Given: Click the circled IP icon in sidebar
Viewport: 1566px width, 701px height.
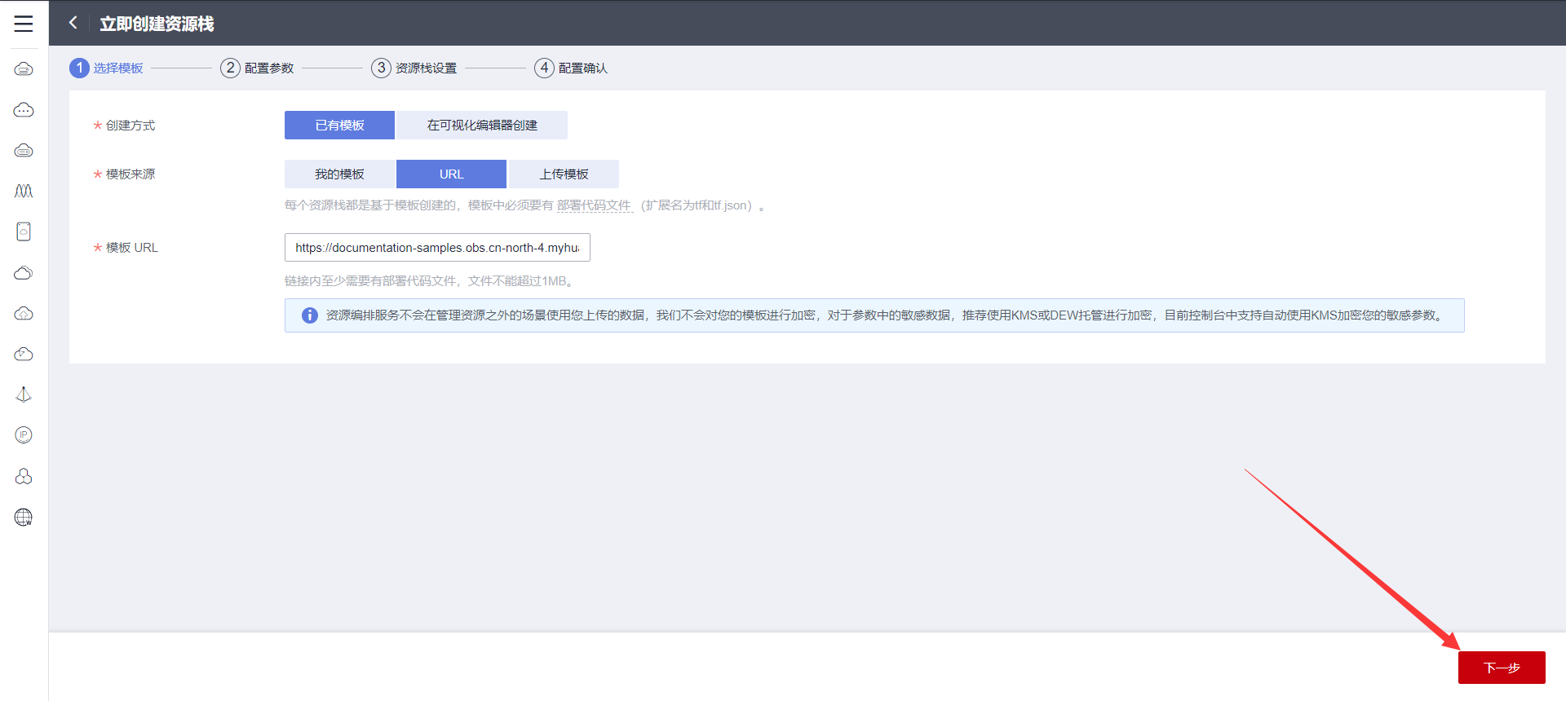Looking at the screenshot, I should 24,435.
